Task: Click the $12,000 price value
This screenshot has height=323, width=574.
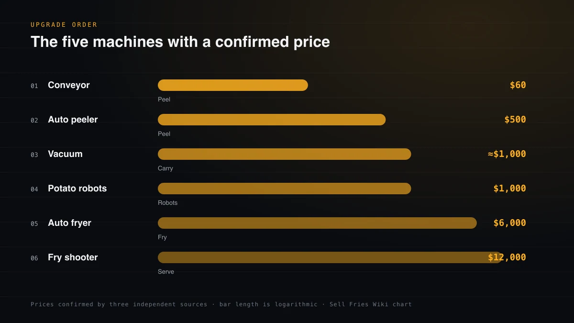Action: point(507,257)
